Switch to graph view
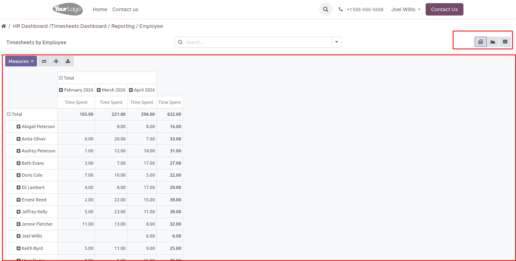The image size is (516, 261). (x=493, y=42)
